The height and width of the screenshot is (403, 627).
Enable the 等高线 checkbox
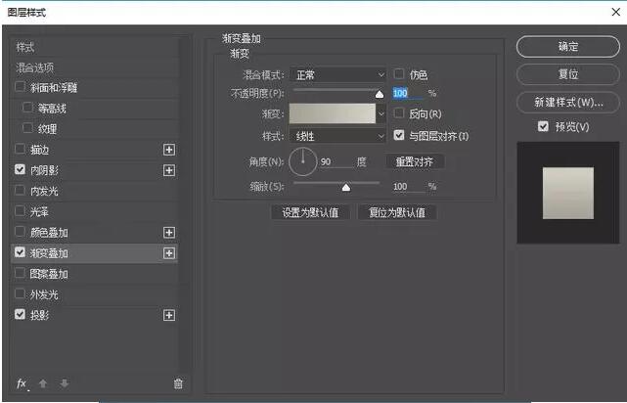(x=27, y=108)
